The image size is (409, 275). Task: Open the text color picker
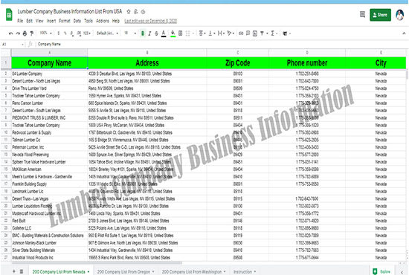(x=164, y=33)
